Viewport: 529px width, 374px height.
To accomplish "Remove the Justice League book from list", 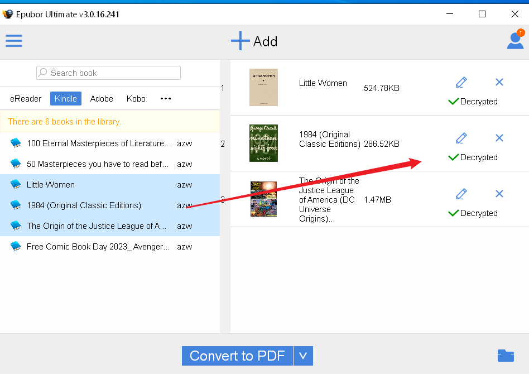I will [499, 194].
